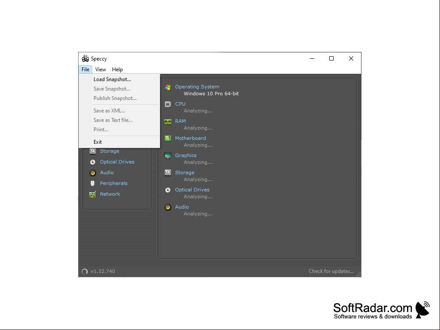Click the CPU chip icon in summary
The height and width of the screenshot is (330, 440).
pyautogui.click(x=168, y=104)
